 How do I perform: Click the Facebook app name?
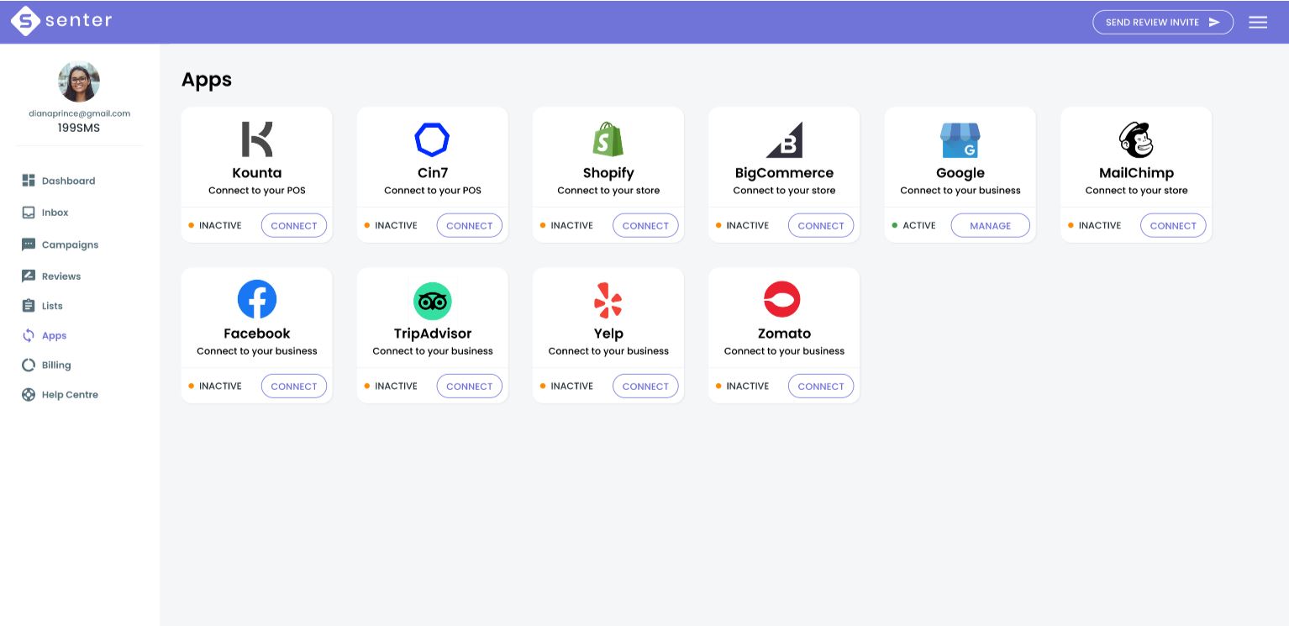257,334
